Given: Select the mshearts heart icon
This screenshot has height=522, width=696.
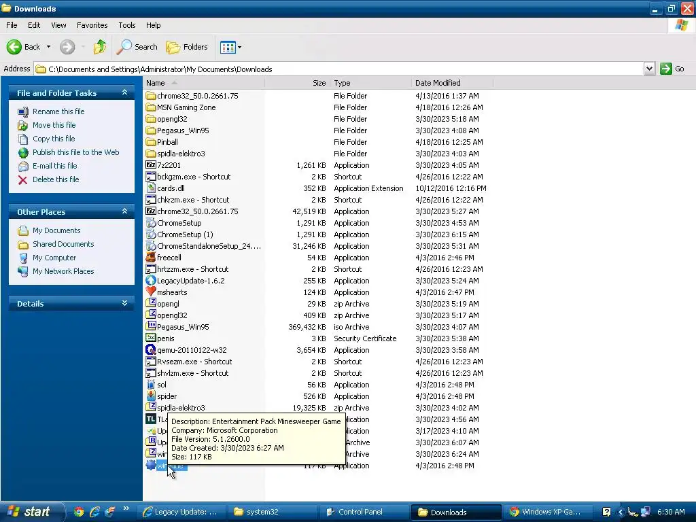Looking at the screenshot, I should point(151,292).
